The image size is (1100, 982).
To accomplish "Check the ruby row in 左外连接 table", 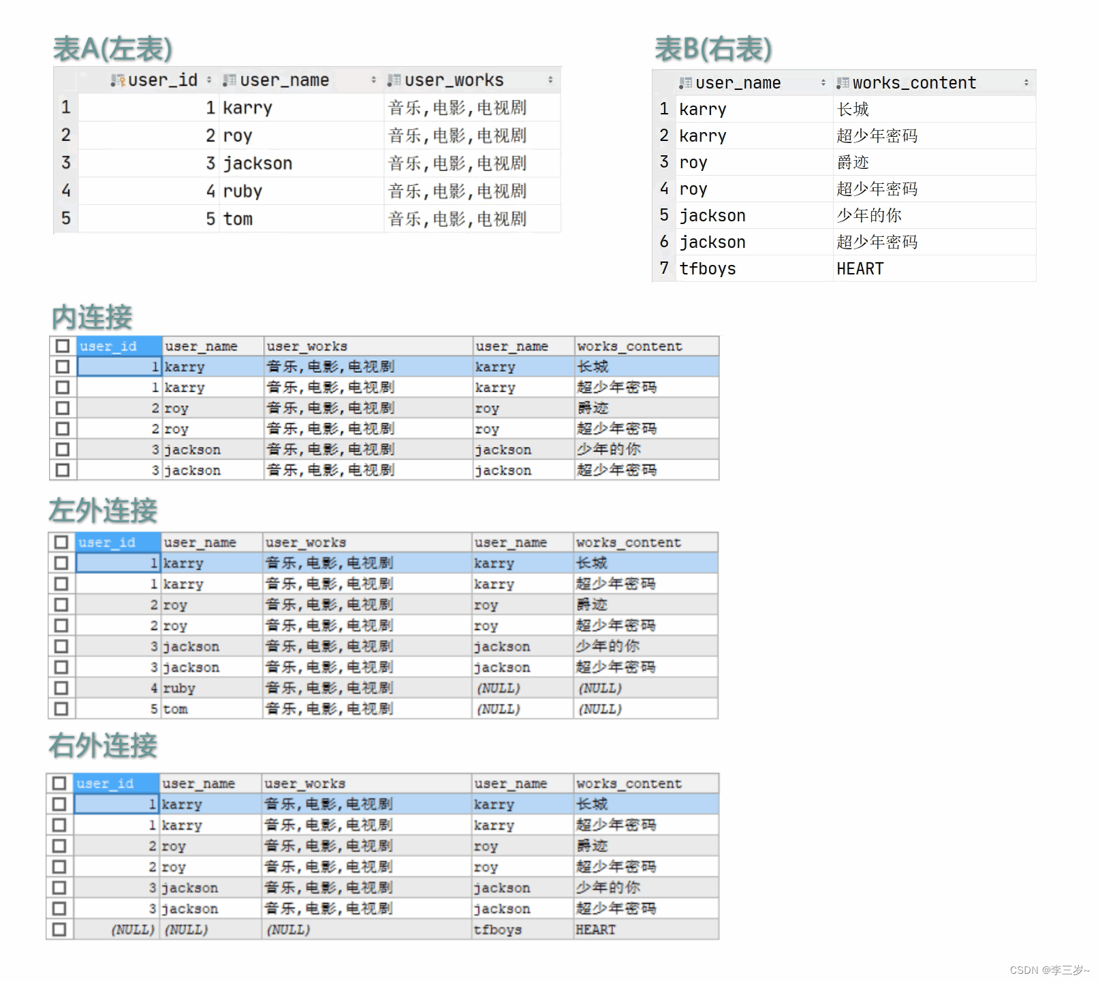I will [61, 688].
